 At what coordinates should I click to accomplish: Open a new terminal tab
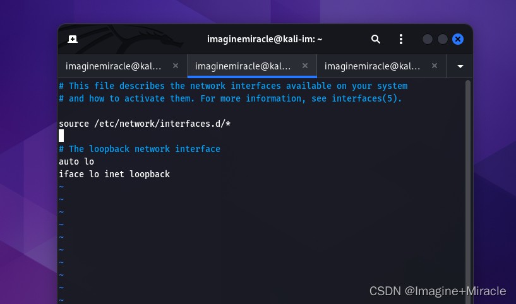pyautogui.click(x=73, y=39)
